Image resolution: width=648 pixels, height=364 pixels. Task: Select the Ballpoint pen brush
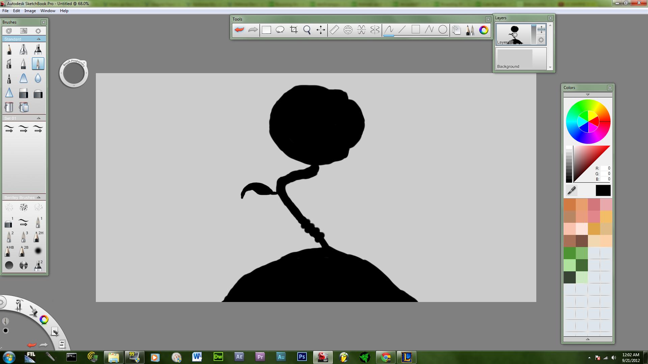point(23,64)
